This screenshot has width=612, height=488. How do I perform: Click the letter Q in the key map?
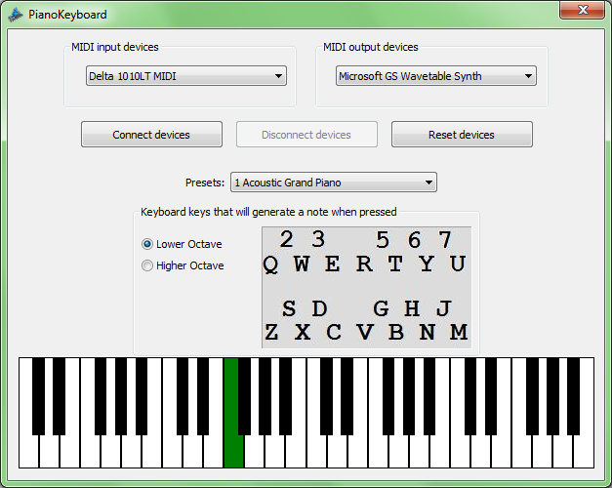(x=270, y=264)
